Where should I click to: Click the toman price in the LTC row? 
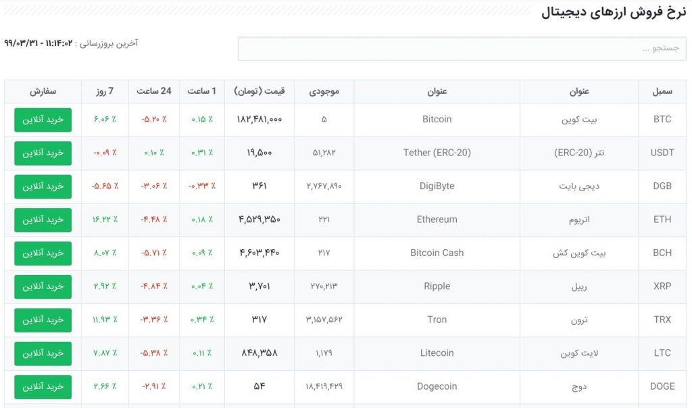[x=259, y=353]
